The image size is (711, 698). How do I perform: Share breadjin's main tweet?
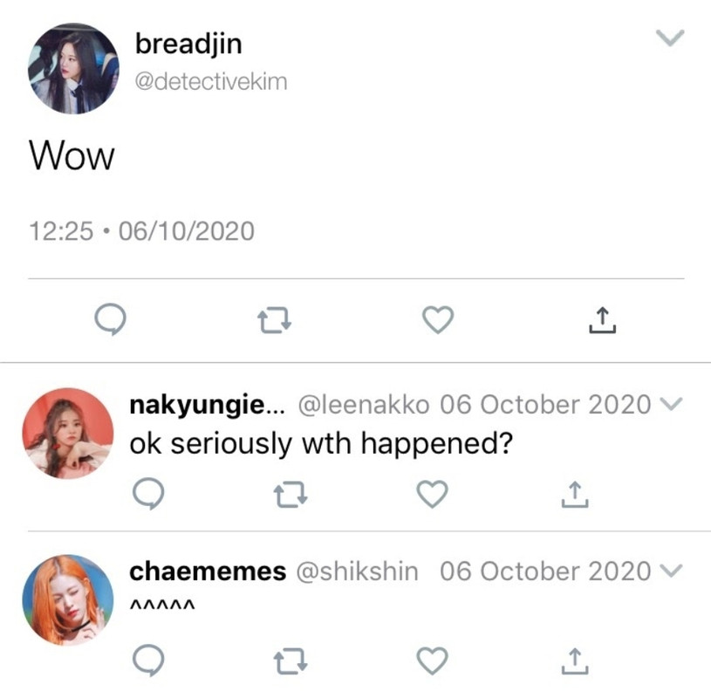pos(602,320)
